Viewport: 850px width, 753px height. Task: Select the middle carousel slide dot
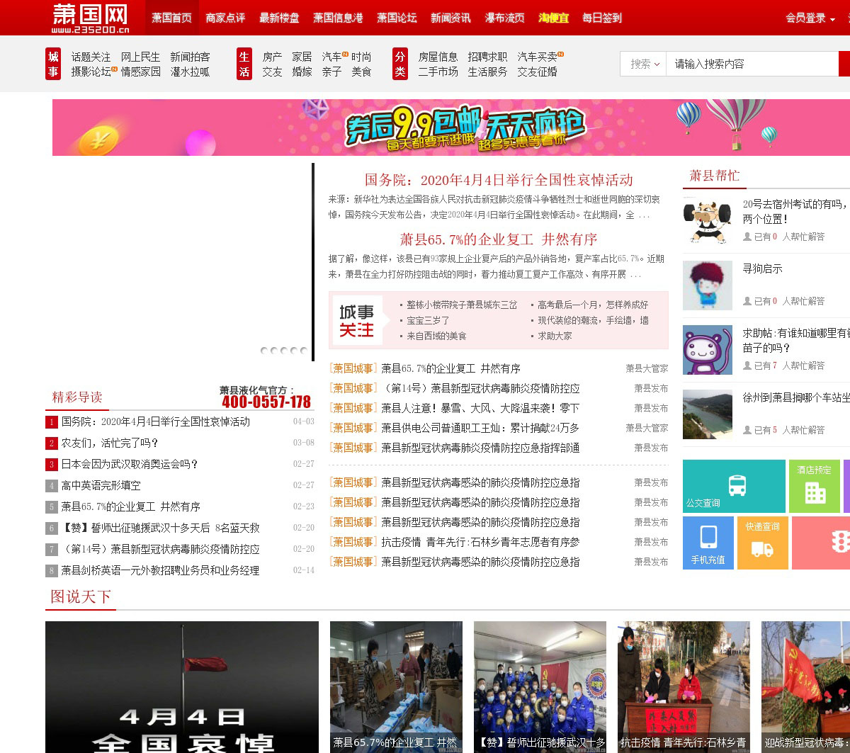[x=284, y=351]
